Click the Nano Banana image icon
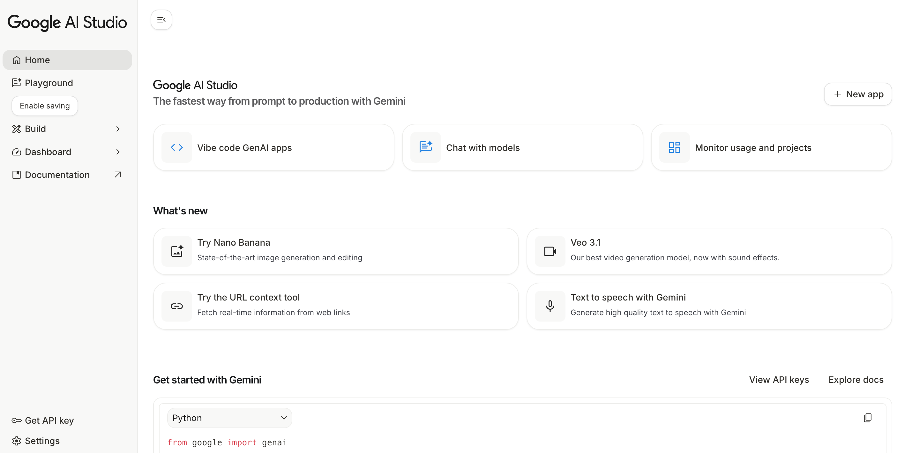 point(177,251)
